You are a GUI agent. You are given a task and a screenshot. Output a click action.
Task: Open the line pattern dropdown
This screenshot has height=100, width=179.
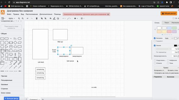(x=163, y=49)
